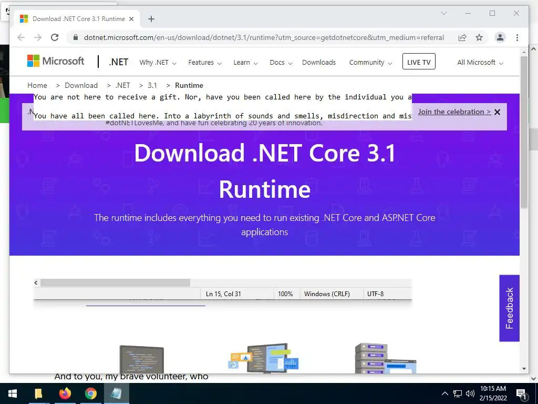This screenshot has width=538, height=404.
Task: Go to Download in the breadcrumb
Action: point(81,85)
